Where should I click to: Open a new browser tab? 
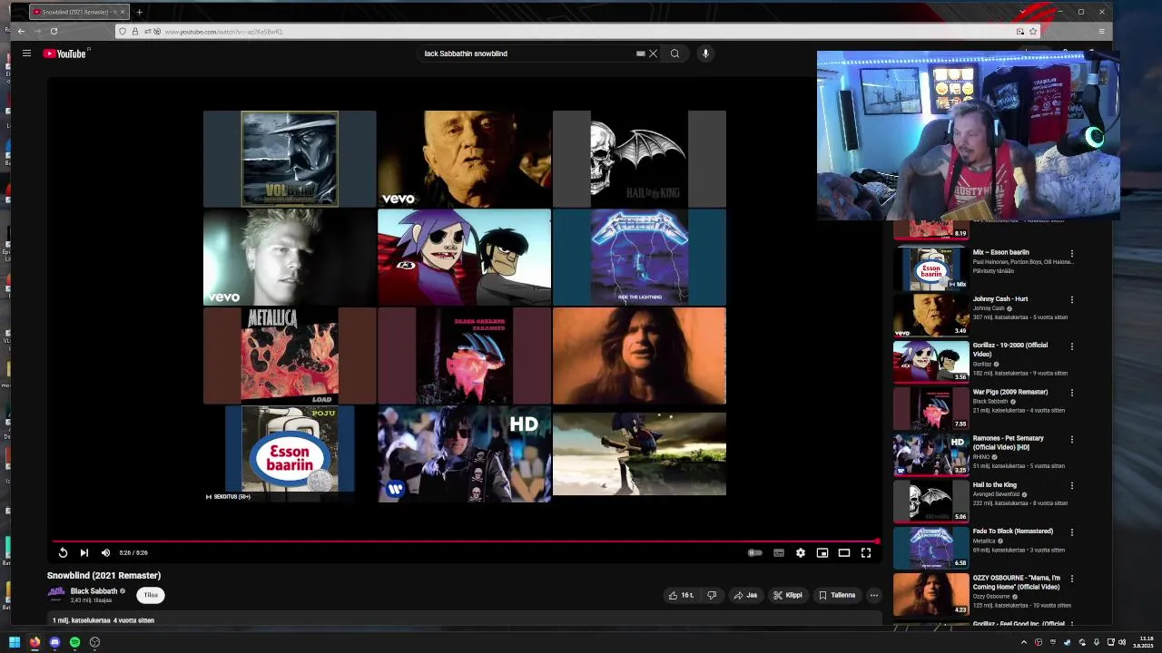pyautogui.click(x=139, y=12)
